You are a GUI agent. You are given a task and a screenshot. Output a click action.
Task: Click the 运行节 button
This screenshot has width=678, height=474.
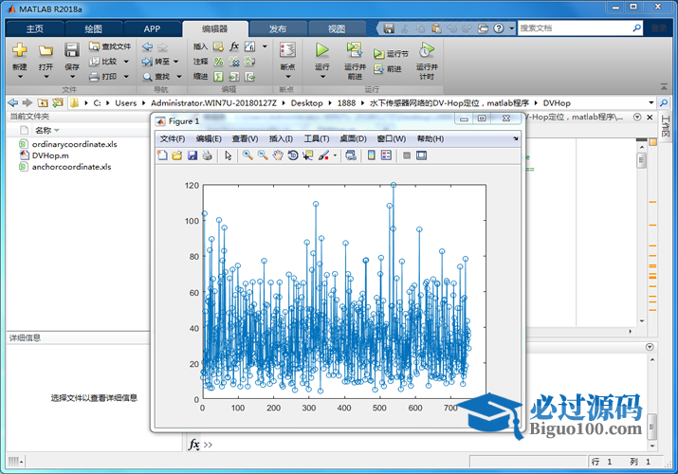(x=391, y=54)
